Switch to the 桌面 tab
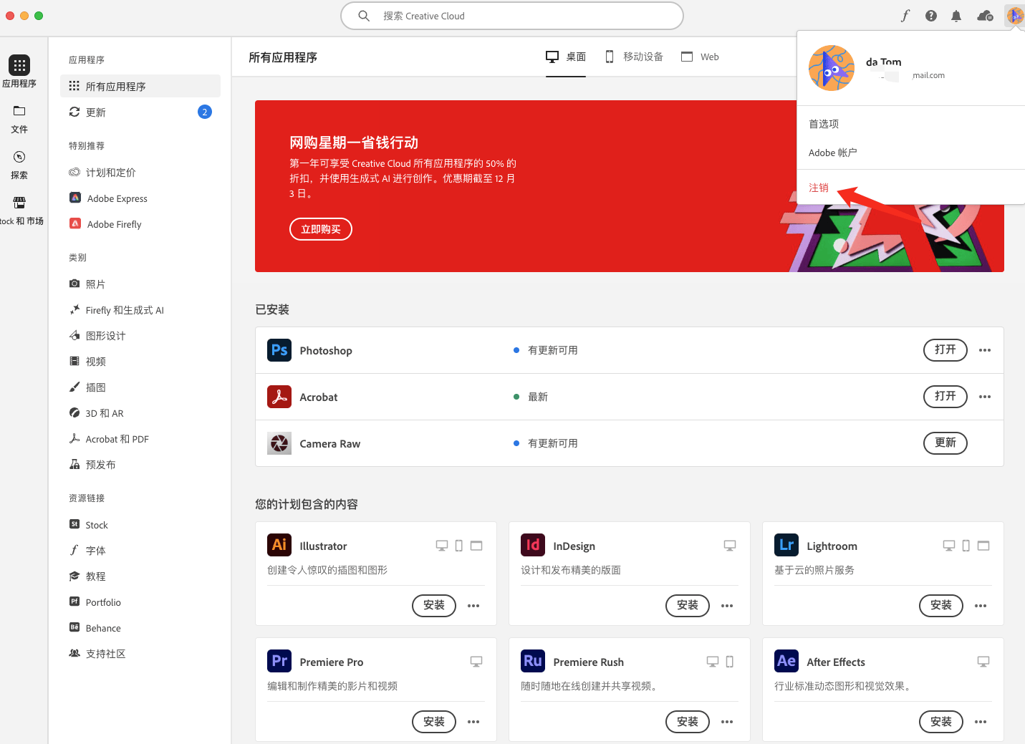 point(566,57)
